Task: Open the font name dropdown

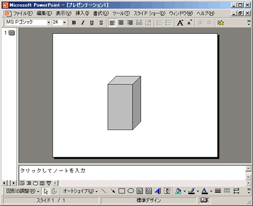Action: point(49,22)
